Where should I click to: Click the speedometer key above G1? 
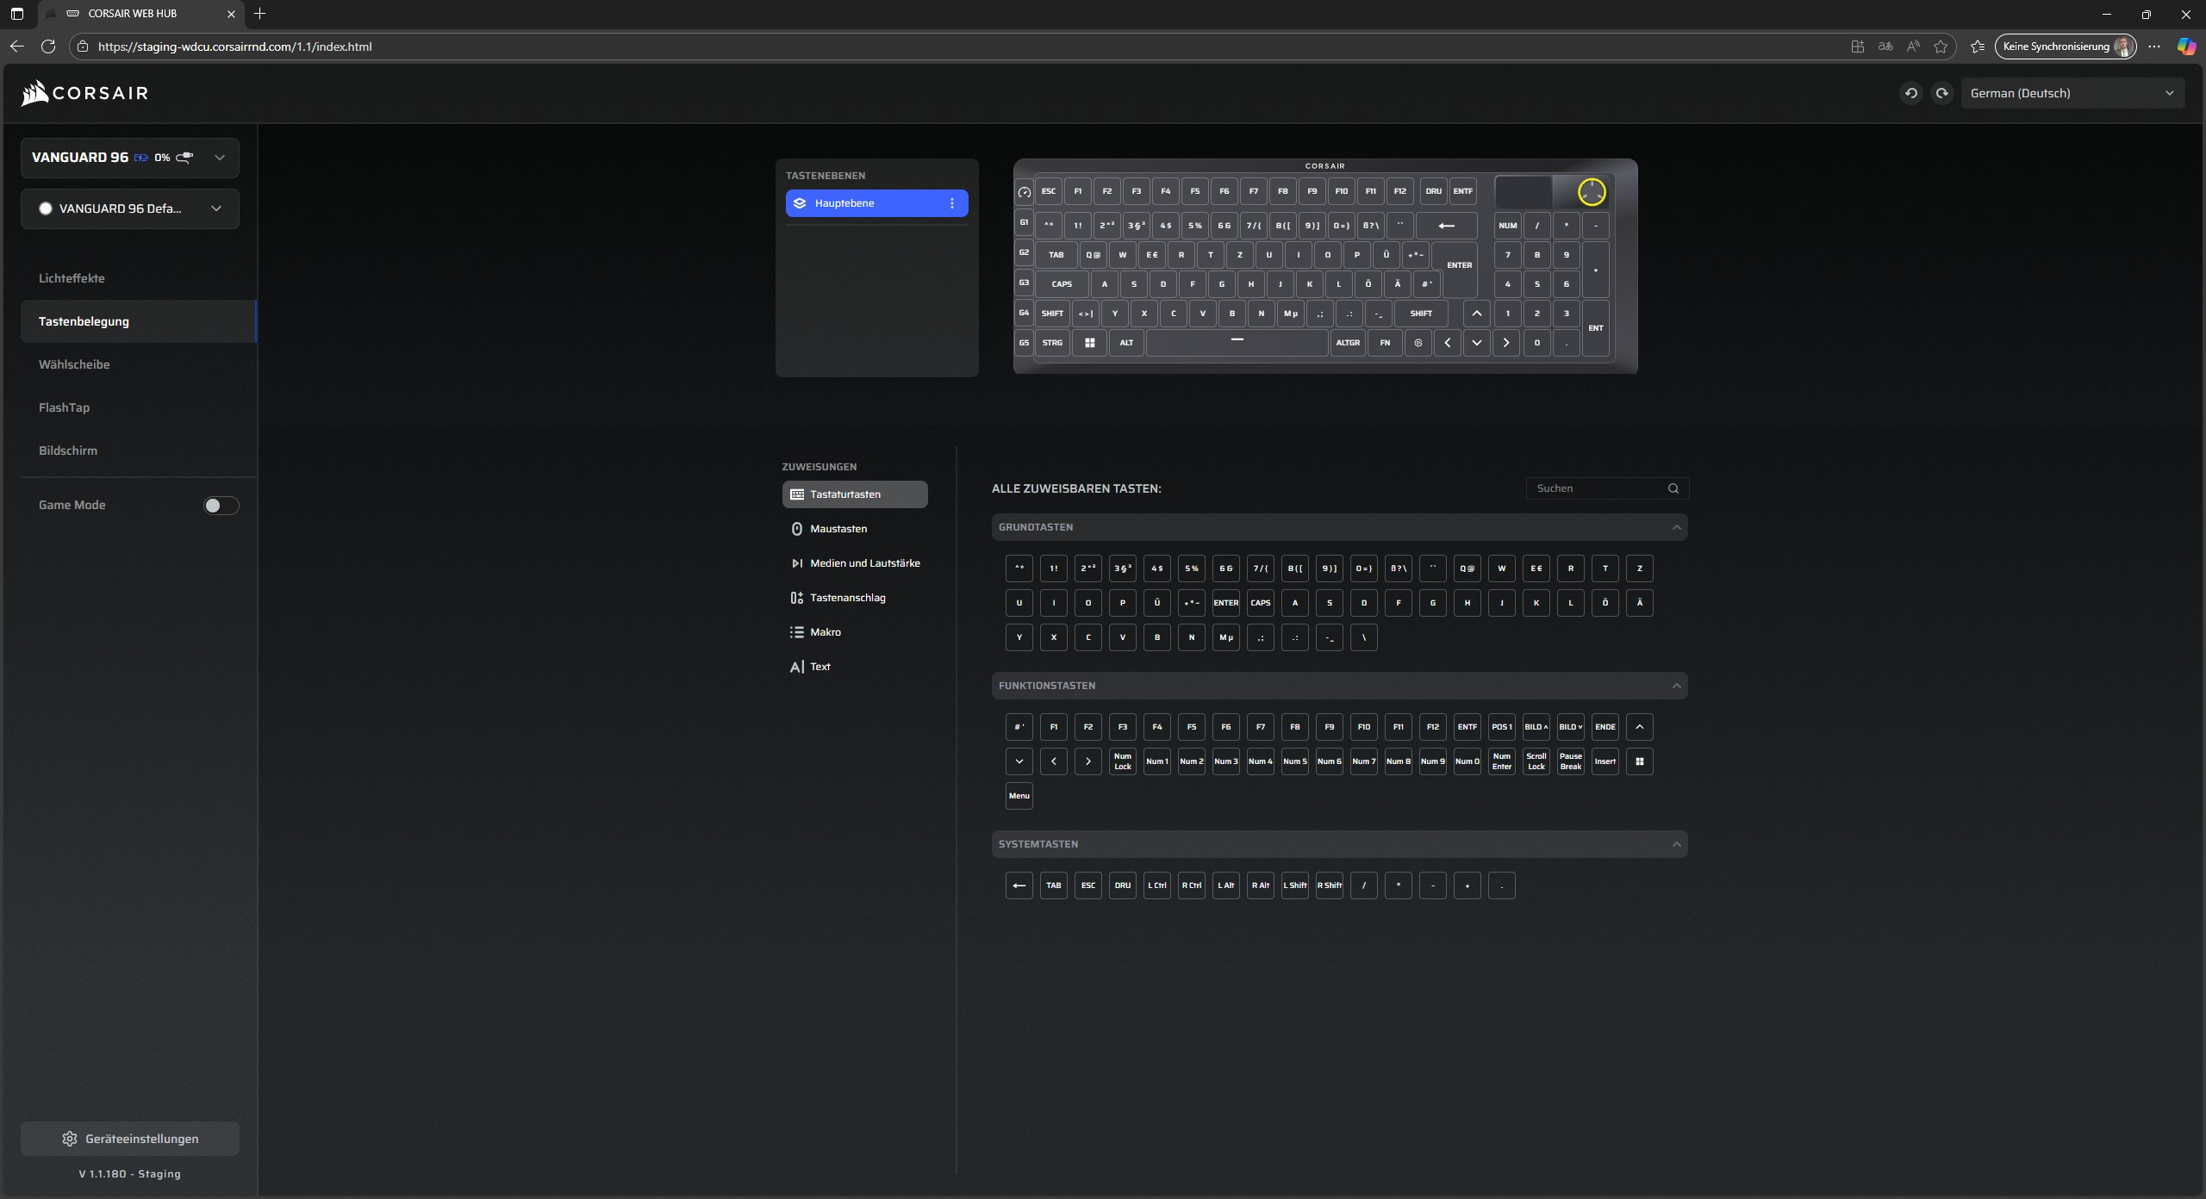[1024, 192]
